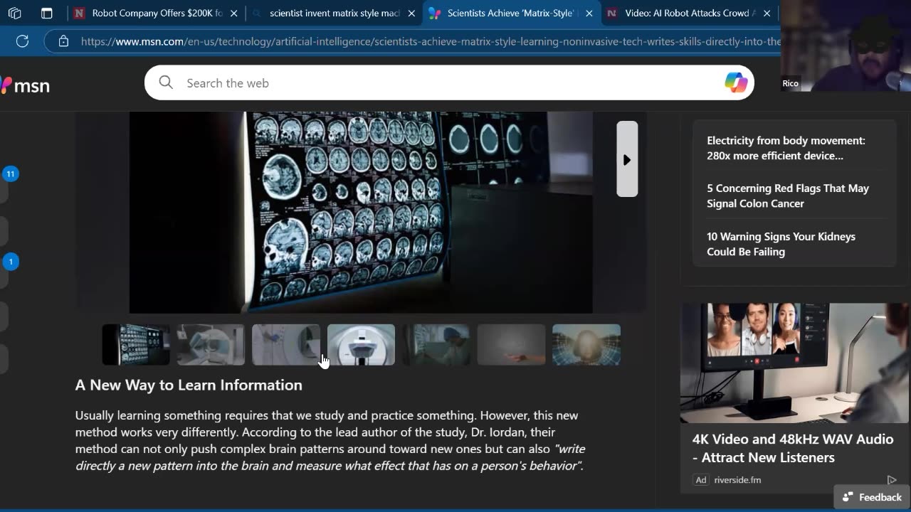
Task: Click the riverside.fm advertiser link
Action: (737, 480)
